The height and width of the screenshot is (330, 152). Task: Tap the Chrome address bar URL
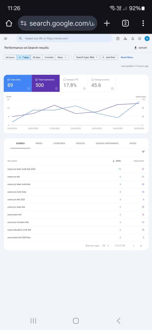tap(62, 23)
